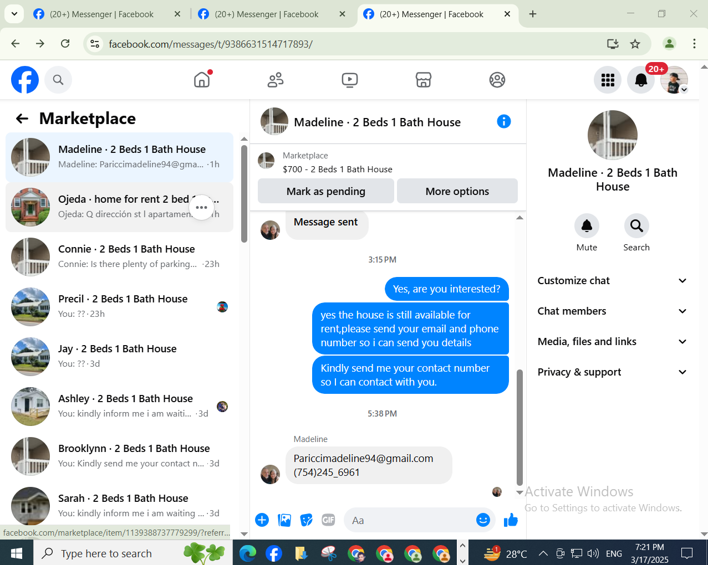Click the chat messages vertical scrollbar

519,427
